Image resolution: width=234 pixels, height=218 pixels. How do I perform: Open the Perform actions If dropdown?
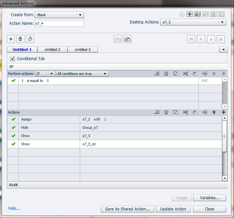45,74
